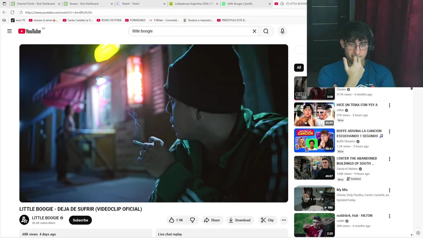Play HICE UN TEMA CON YSY A thumbnail
The image size is (423, 238).
click(x=314, y=114)
